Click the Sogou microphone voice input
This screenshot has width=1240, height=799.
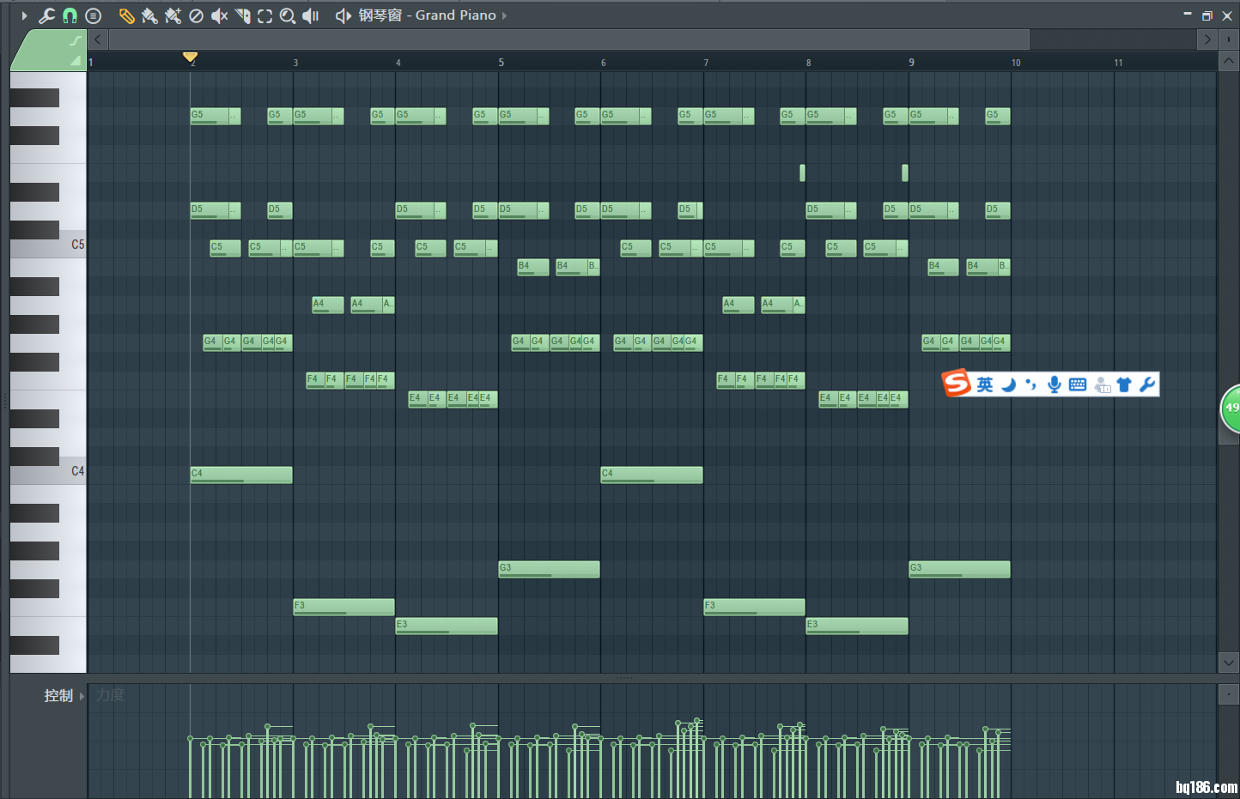(x=1055, y=384)
